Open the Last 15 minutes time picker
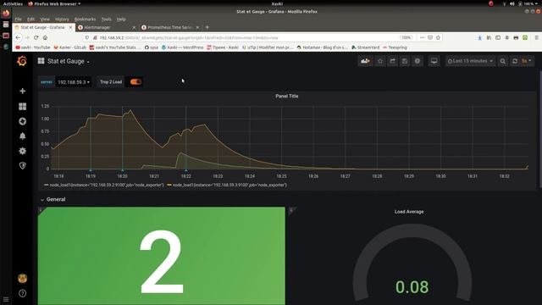This screenshot has width=542, height=305. (x=470, y=61)
